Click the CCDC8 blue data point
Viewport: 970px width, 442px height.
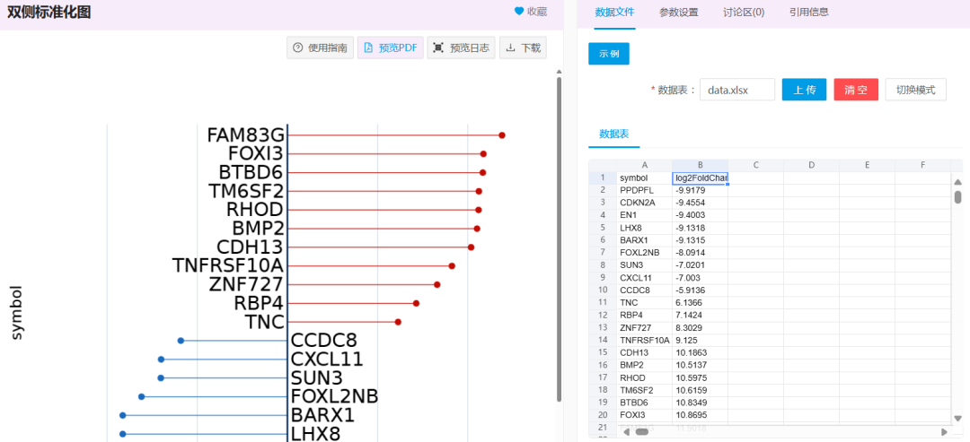click(181, 340)
